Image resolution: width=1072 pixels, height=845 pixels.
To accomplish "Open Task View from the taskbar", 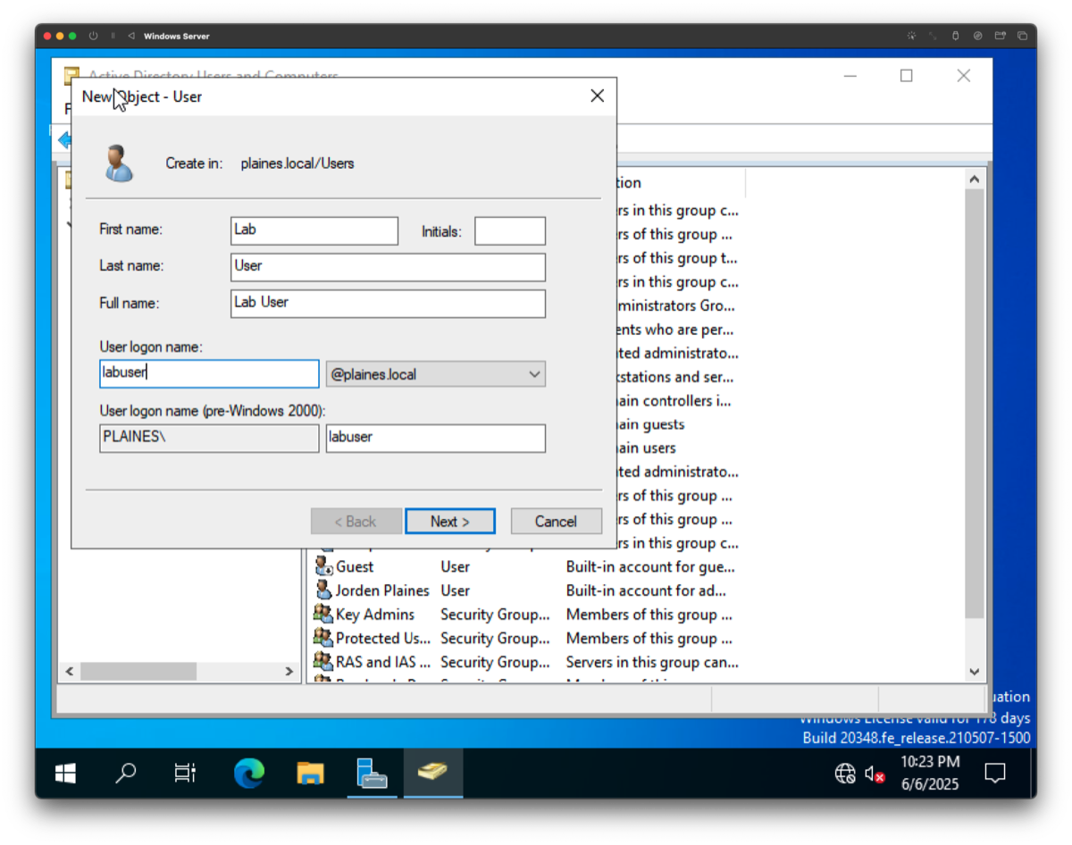I will tap(185, 774).
